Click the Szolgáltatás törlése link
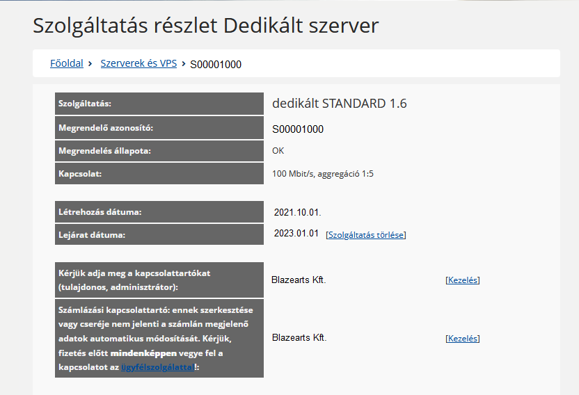579x395 pixels. coord(366,235)
